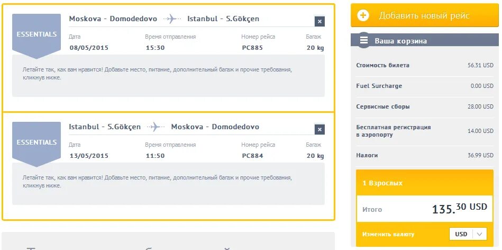Click the Налоги taxes row
The width and height of the screenshot is (502, 250).
pos(425,155)
